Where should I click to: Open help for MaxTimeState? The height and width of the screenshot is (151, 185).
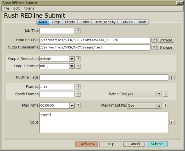click(165, 105)
